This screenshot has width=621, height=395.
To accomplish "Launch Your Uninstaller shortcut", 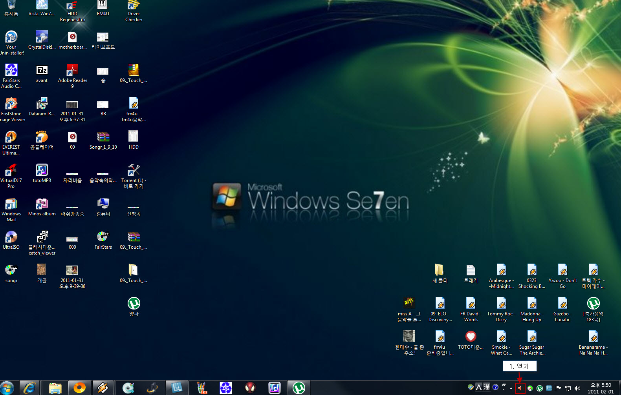I will [x=11, y=43].
